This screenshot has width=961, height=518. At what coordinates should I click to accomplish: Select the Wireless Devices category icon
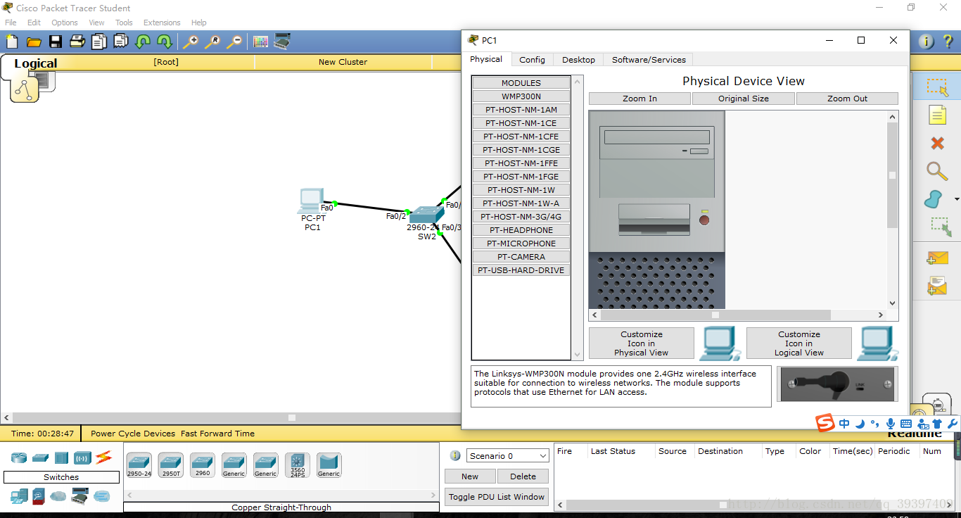tap(82, 457)
